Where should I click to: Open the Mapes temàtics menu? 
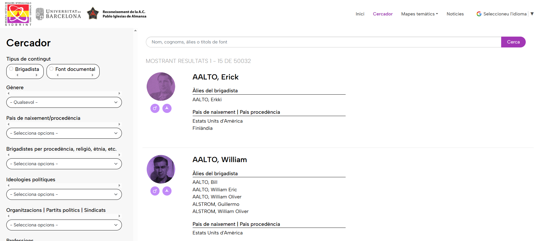coord(419,14)
